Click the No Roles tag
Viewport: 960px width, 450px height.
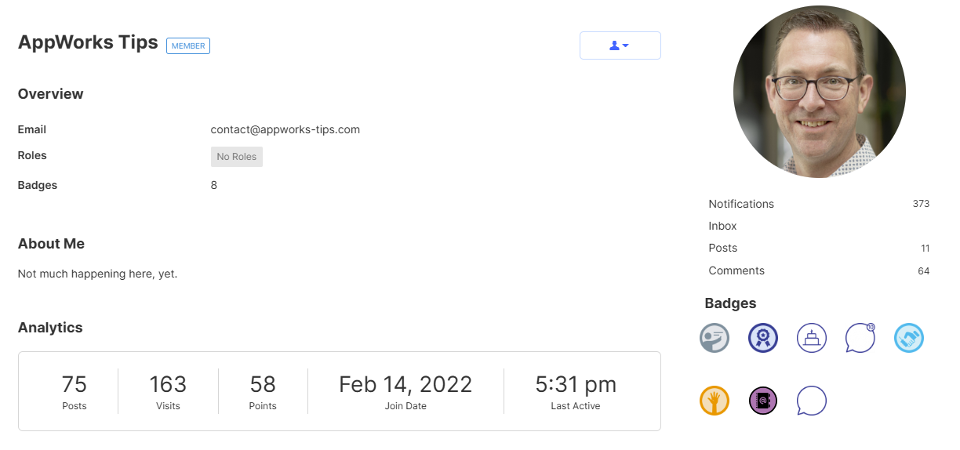[237, 157]
